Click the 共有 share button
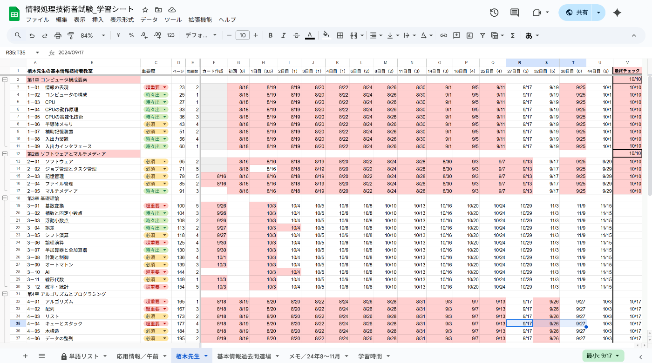652x363 pixels. [x=576, y=13]
